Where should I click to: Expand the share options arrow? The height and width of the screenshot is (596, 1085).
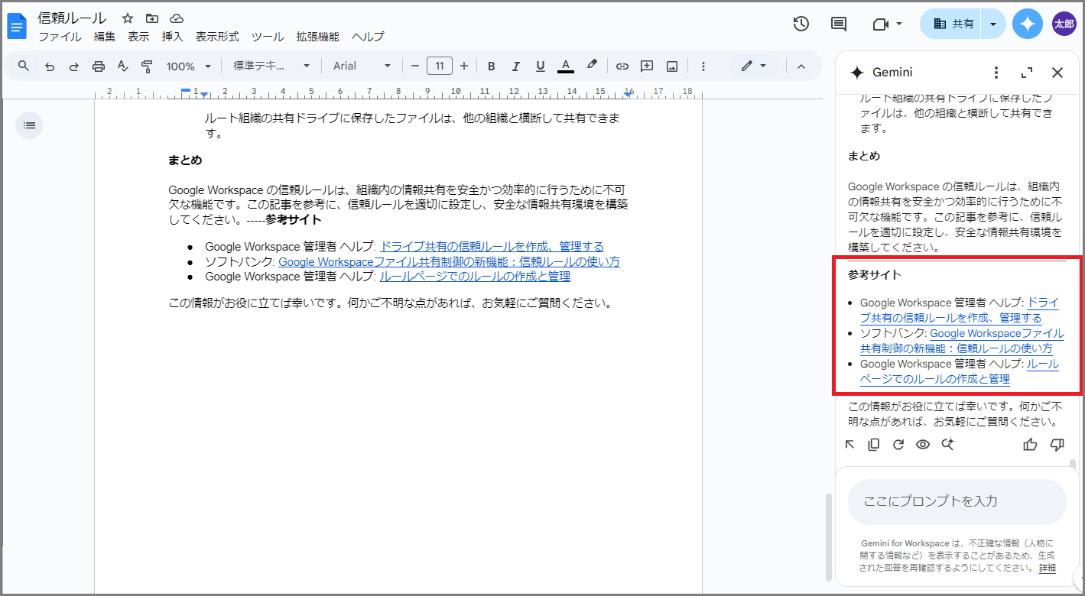point(993,24)
